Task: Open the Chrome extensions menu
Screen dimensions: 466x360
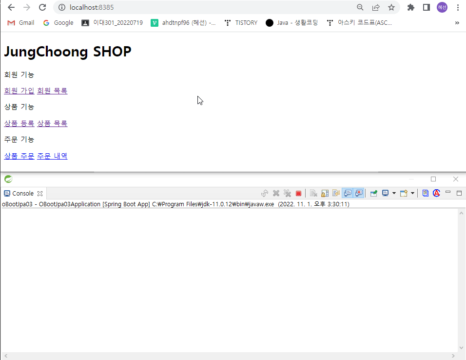Action: click(411, 7)
